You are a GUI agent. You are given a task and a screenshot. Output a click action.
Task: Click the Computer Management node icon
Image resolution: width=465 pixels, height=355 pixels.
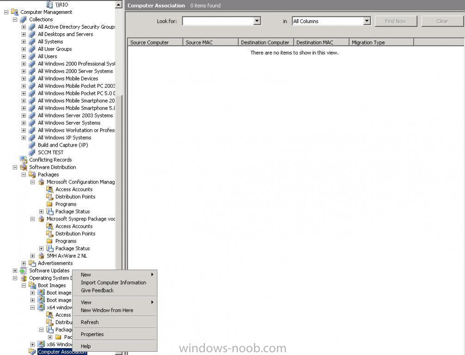click(x=14, y=12)
